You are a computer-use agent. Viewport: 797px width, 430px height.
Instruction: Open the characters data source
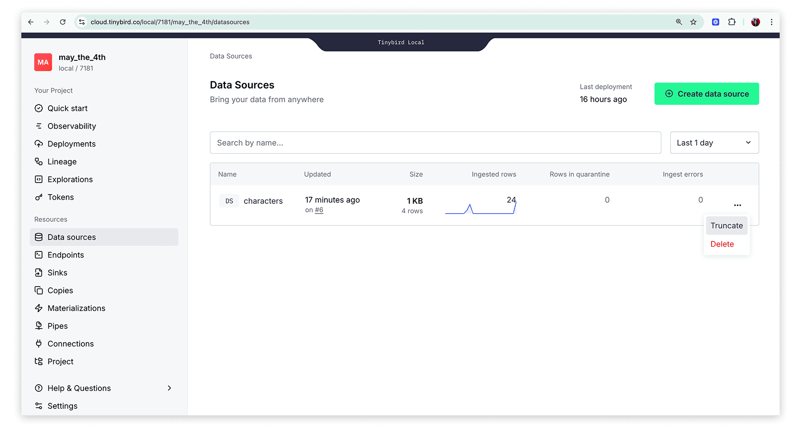[x=263, y=201]
